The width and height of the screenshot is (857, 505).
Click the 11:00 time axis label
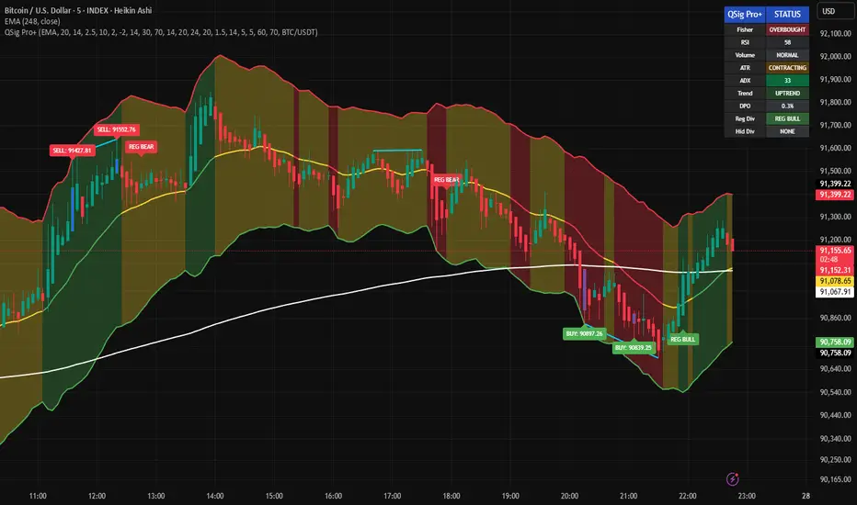(38, 496)
